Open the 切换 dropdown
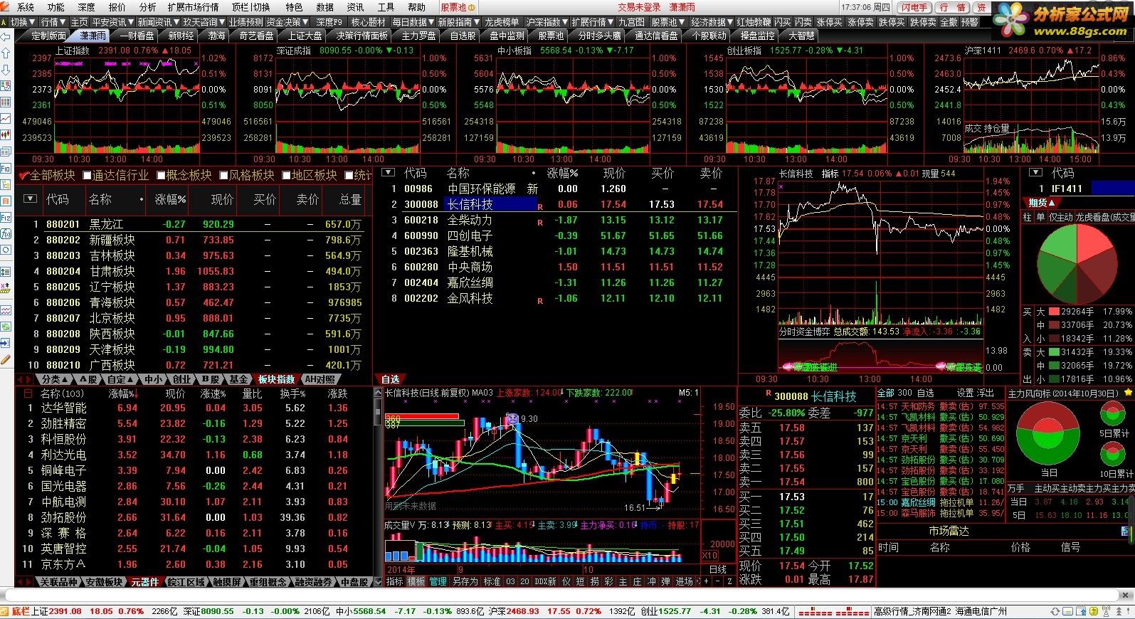 click(23, 22)
